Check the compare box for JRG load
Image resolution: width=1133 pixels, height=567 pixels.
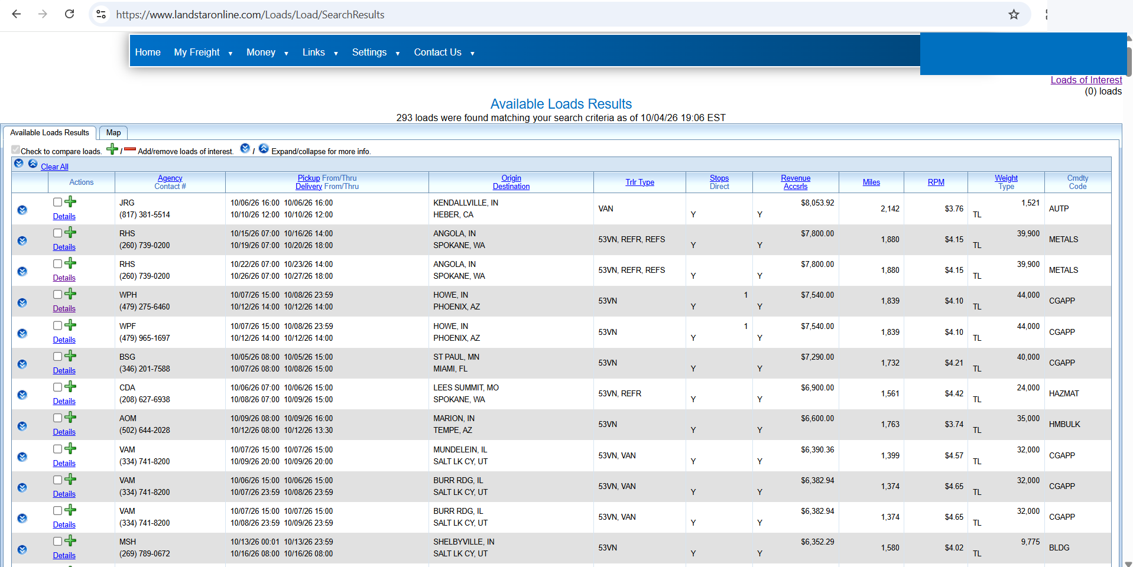coord(57,202)
